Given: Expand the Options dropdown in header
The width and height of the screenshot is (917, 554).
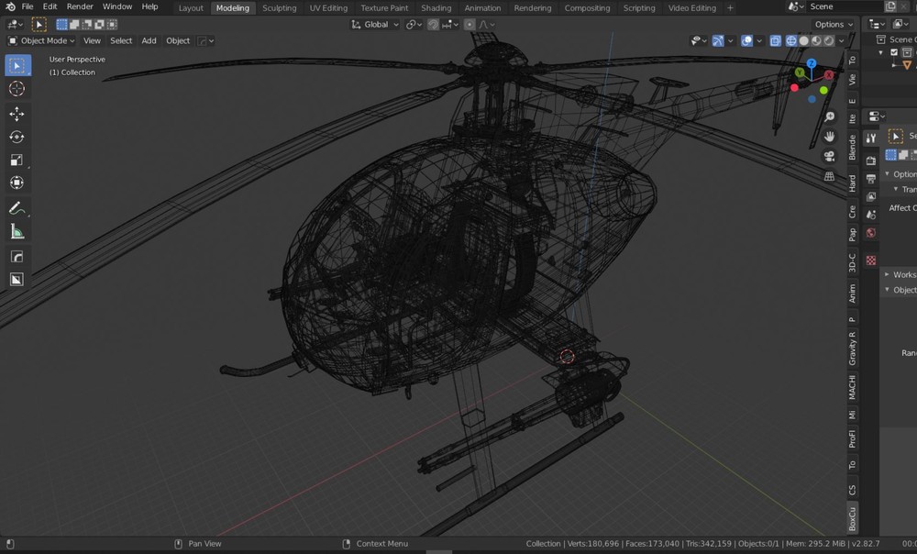Looking at the screenshot, I should (x=834, y=25).
